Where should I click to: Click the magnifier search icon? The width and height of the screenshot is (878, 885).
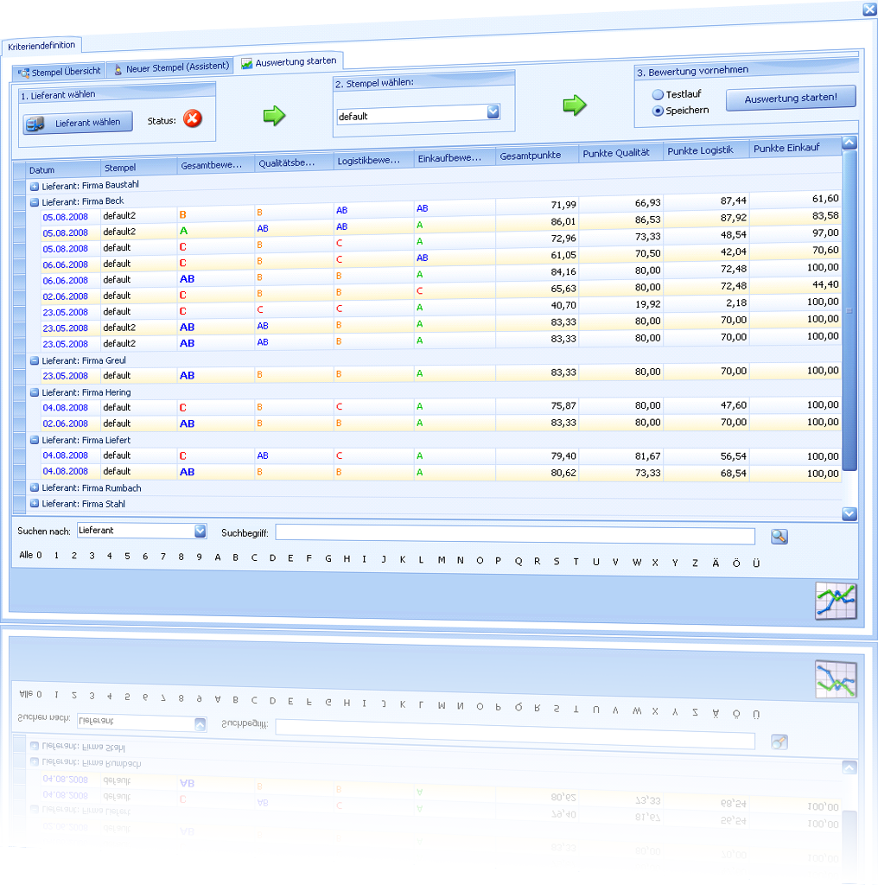click(779, 536)
